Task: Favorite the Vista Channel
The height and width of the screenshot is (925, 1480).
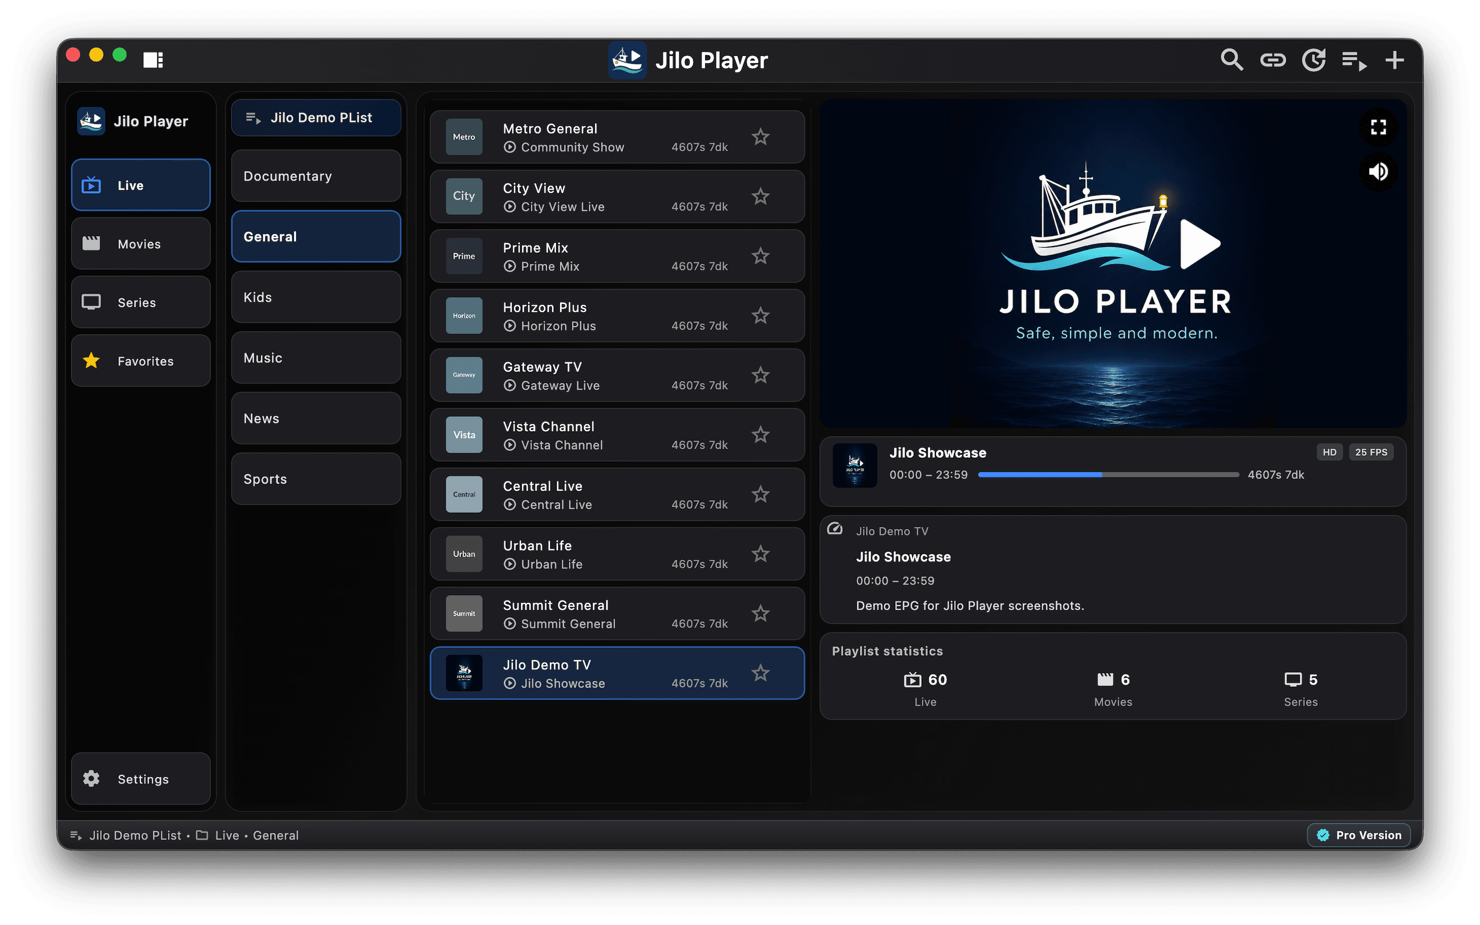Action: pyautogui.click(x=760, y=434)
